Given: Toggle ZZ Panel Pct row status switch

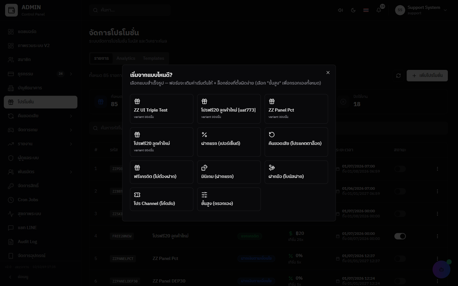Looking at the screenshot, I should [400, 259].
